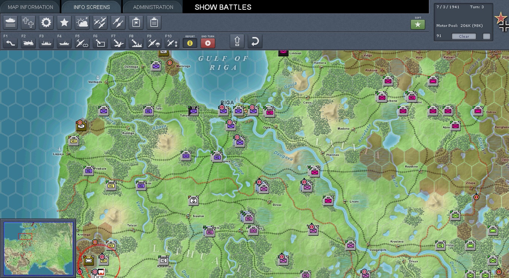Select F9 air drop parachute mode
Image resolution: width=509 pixels, height=278 pixels.
[x=154, y=43]
